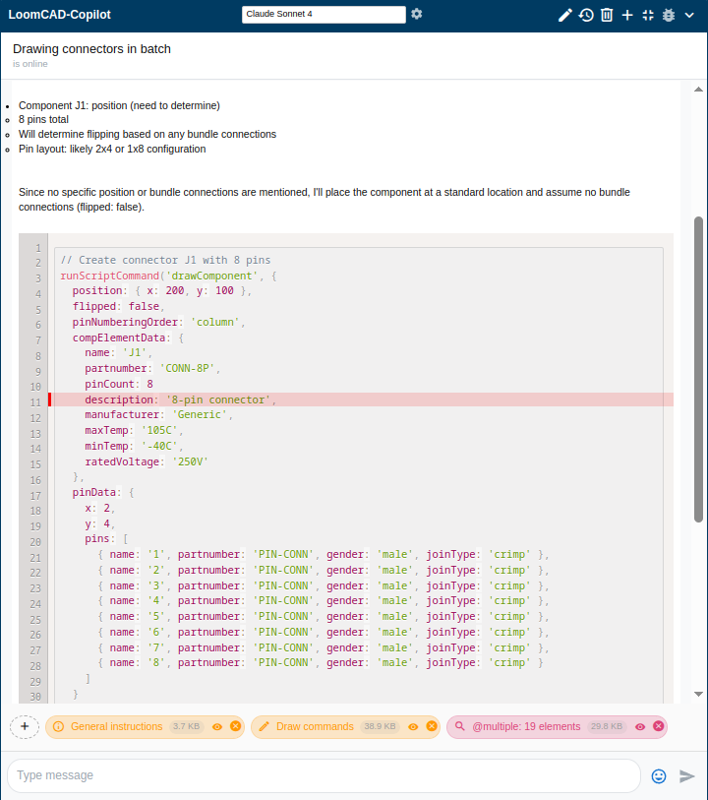Image resolution: width=708 pixels, height=800 pixels.
Task: Click the '8 pins total' bullet
Action: coord(44,119)
